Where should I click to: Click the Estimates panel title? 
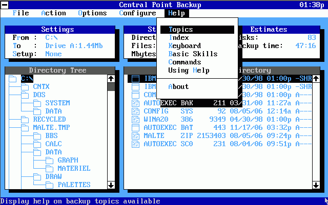pos(269,30)
